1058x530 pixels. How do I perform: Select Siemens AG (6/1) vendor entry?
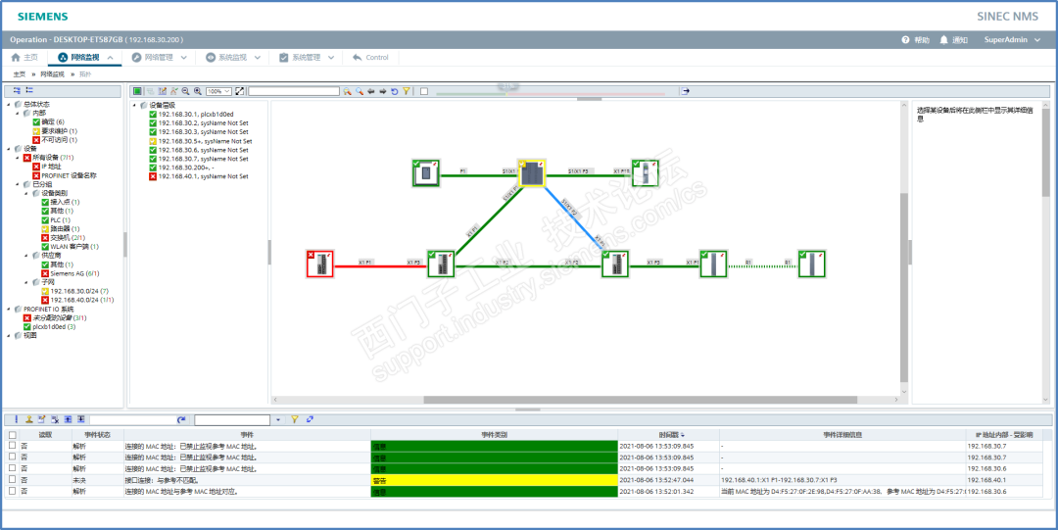71,273
